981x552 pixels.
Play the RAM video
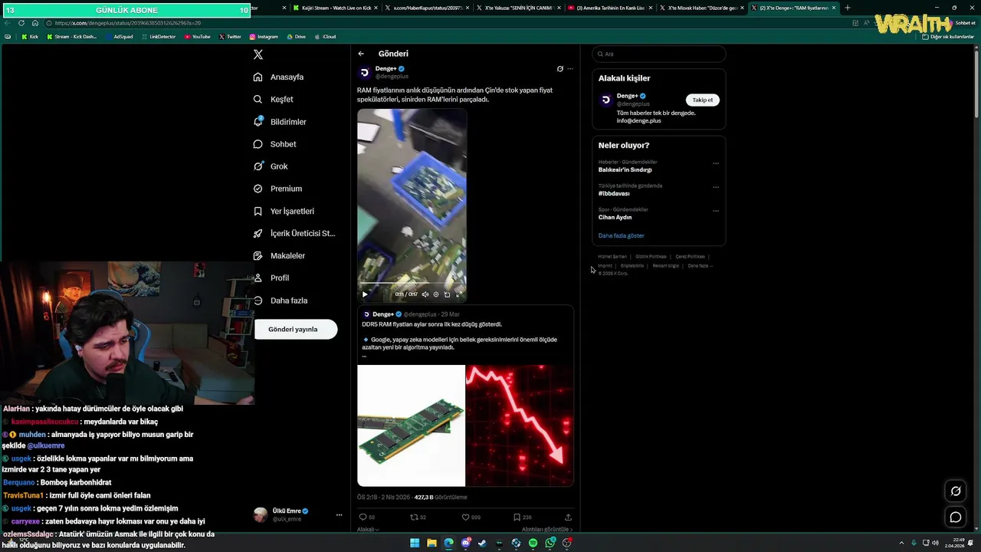tap(365, 294)
